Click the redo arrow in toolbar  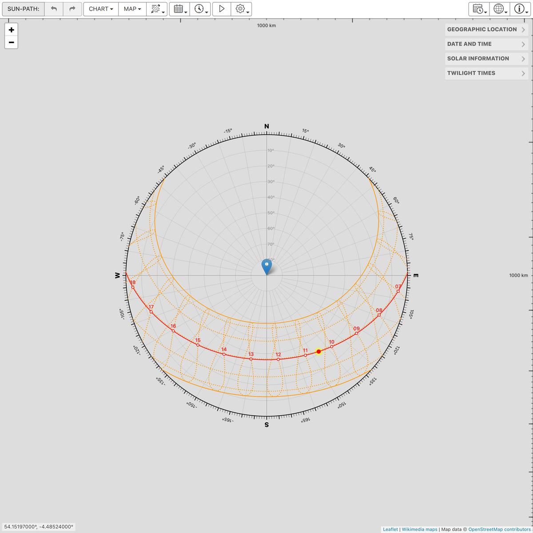point(72,9)
